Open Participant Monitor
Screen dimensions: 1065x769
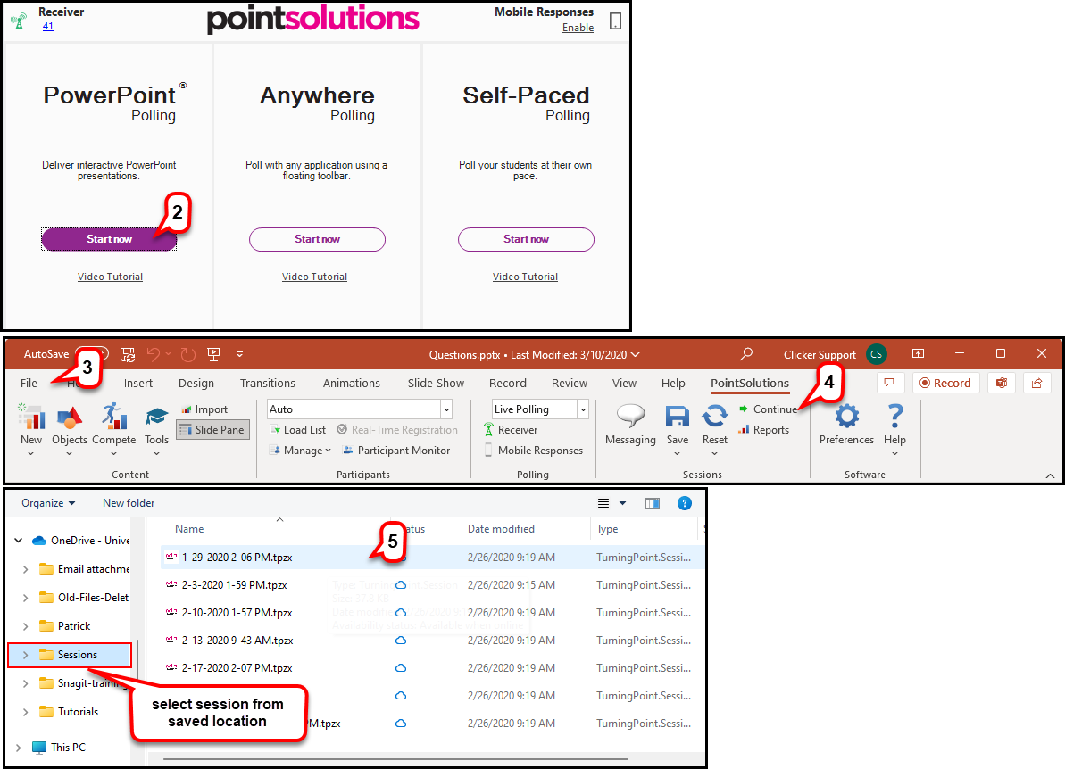point(396,450)
